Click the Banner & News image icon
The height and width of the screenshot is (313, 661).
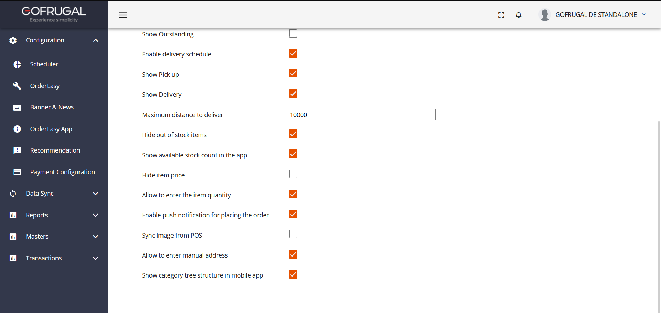[17, 107]
